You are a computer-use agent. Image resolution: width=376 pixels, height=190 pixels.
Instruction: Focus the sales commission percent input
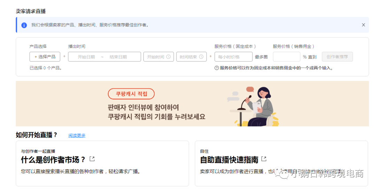click(286, 57)
